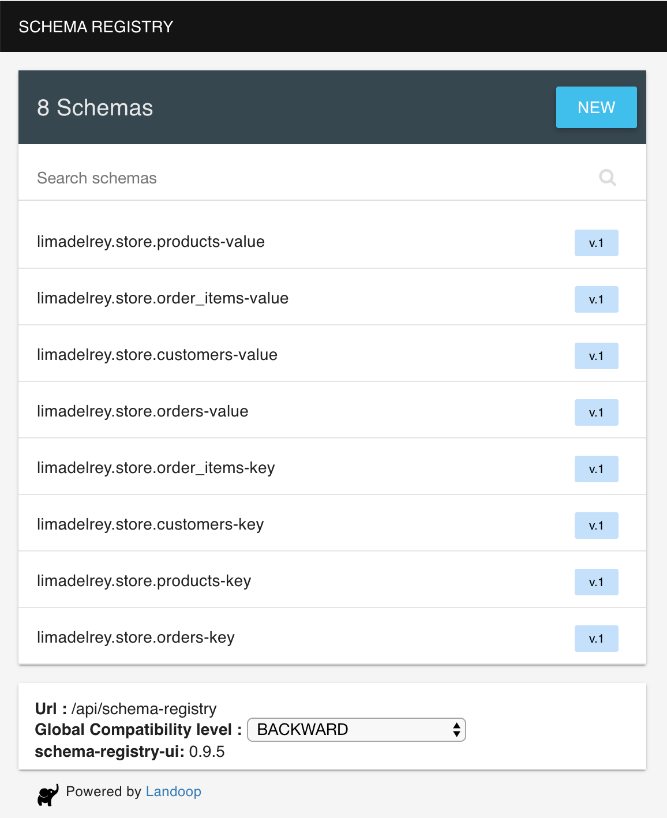This screenshot has height=818, width=667.
Task: Click the v.1 badge for customers-value
Action: pyautogui.click(x=596, y=356)
